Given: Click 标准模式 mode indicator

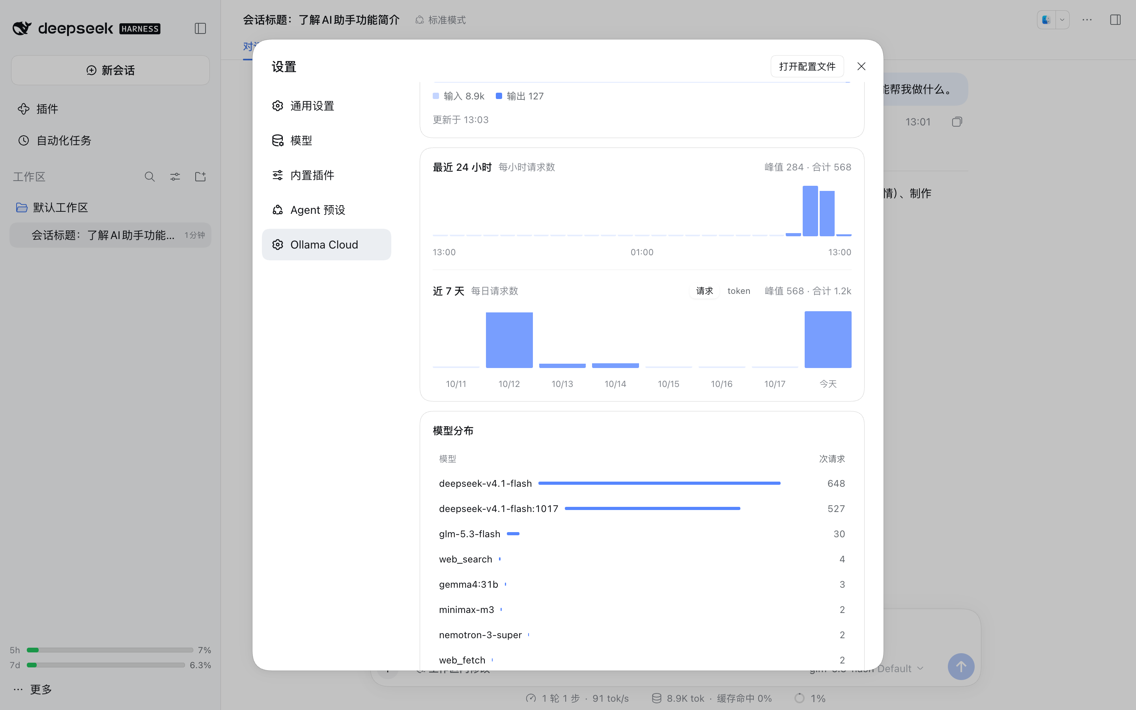Looking at the screenshot, I should pos(440,20).
